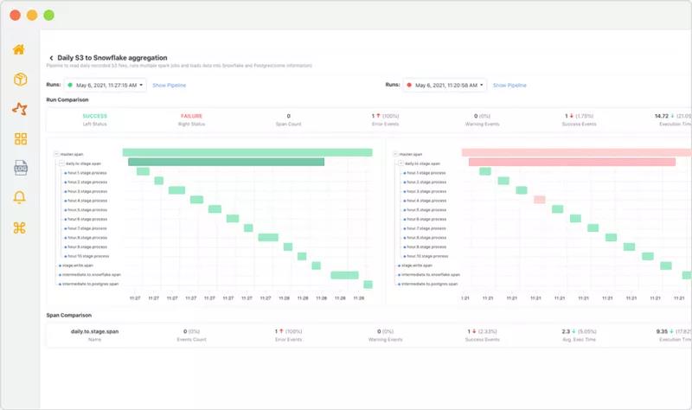Select hour.4.stage.process in left run tree
The height and width of the screenshot is (410, 692).
(x=87, y=201)
